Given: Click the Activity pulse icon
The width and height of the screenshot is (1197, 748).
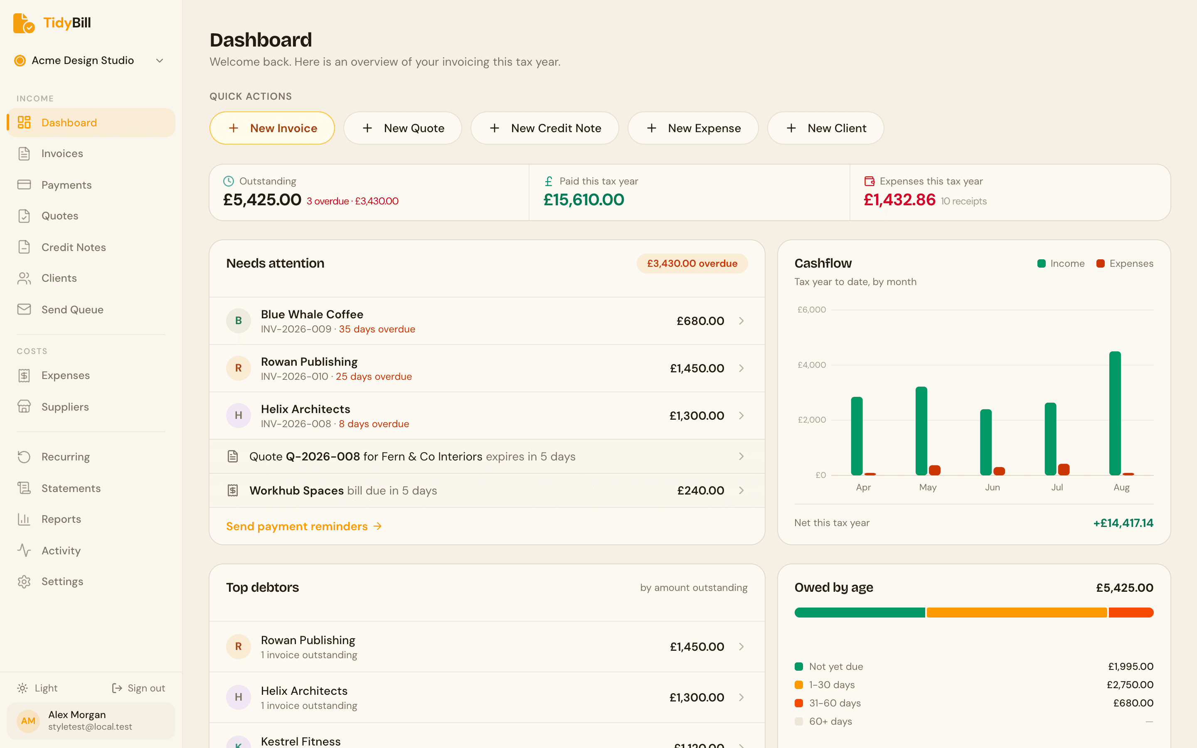Looking at the screenshot, I should (24, 550).
